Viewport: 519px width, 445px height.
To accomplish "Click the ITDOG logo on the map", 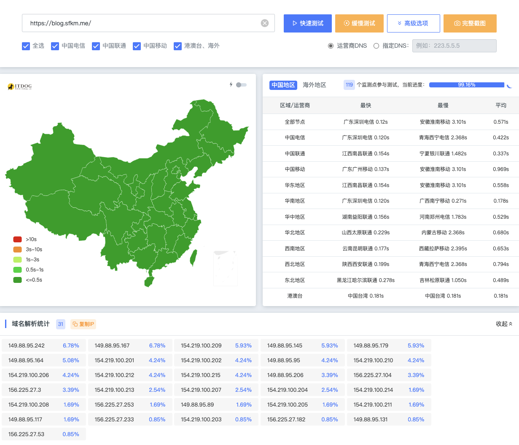I will pos(20,87).
